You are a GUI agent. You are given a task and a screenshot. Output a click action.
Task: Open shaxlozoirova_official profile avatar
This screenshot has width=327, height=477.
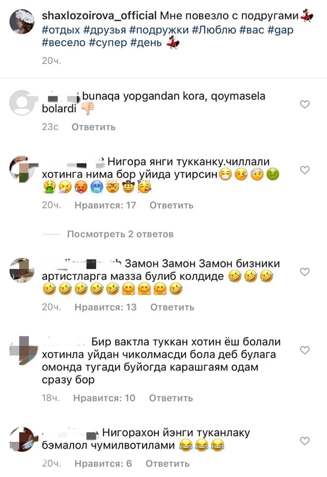[22, 21]
